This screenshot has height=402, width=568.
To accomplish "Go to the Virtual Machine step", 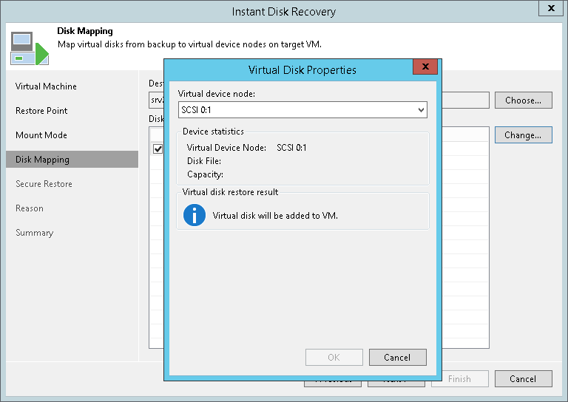I will (46, 86).
